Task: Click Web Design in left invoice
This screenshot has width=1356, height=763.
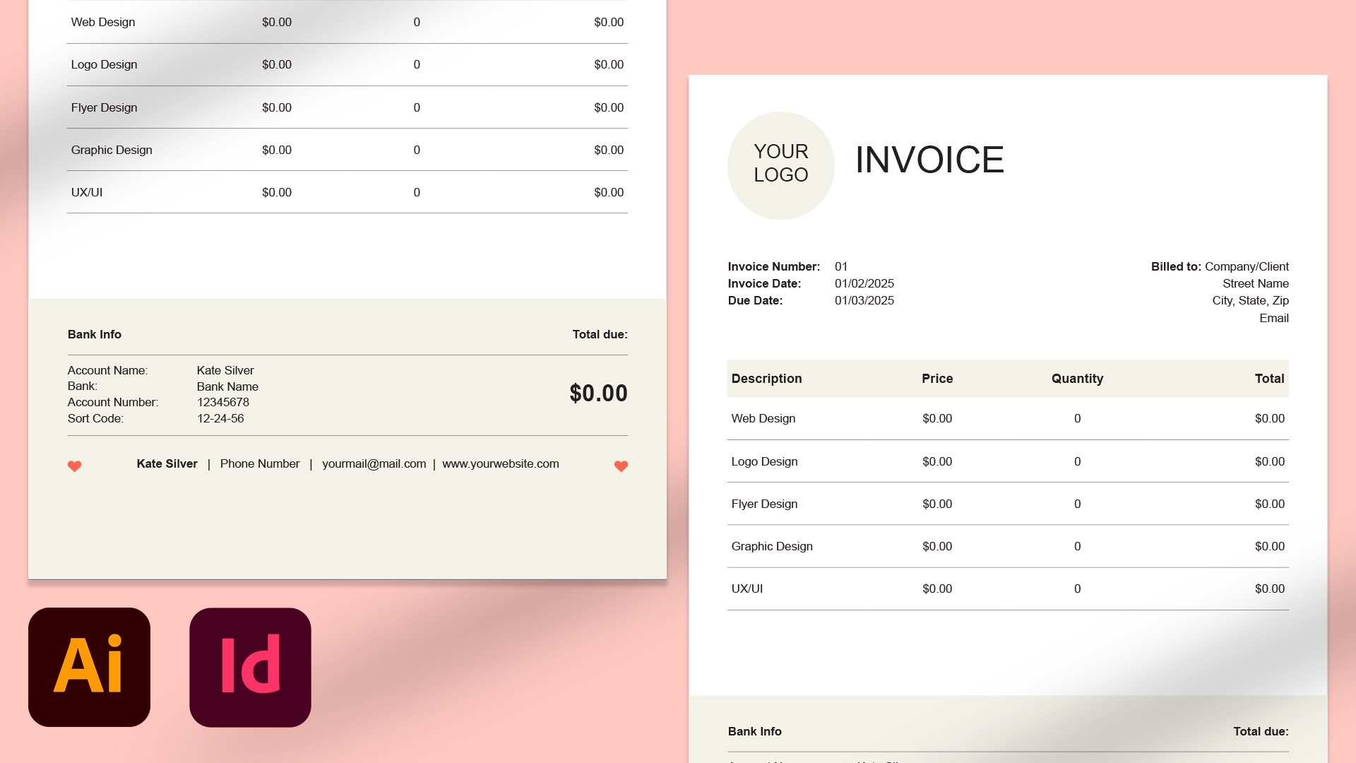Action: [102, 22]
